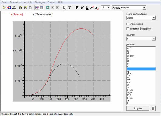Open the Ansicht menu

(x=28, y=2)
